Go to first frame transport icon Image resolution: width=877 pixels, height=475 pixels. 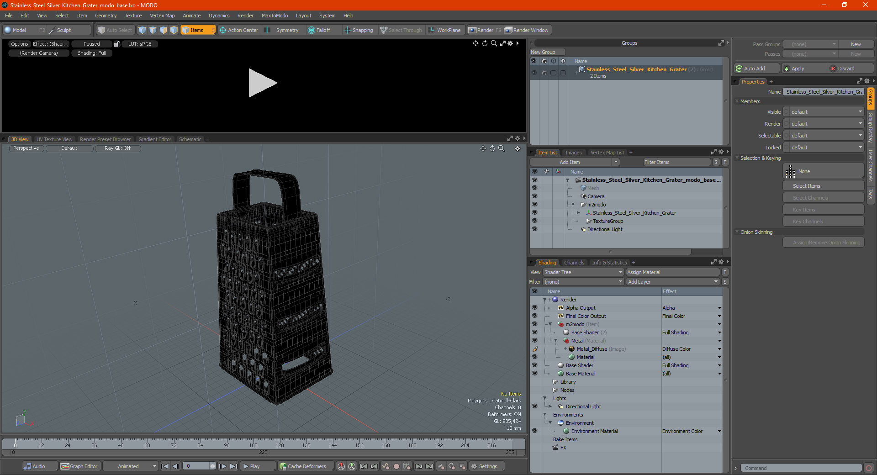coord(165,466)
